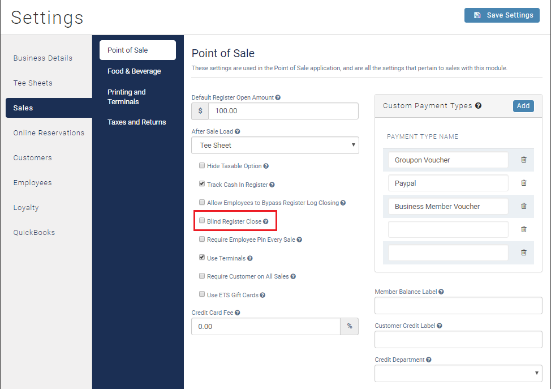Screen dimensions: 551x389
Task: Add a new custom payment type
Action: tap(523, 105)
